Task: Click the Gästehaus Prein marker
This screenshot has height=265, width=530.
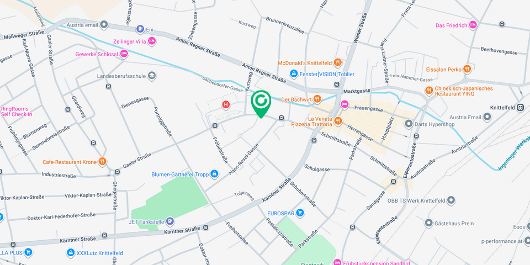Action: click(x=429, y=223)
